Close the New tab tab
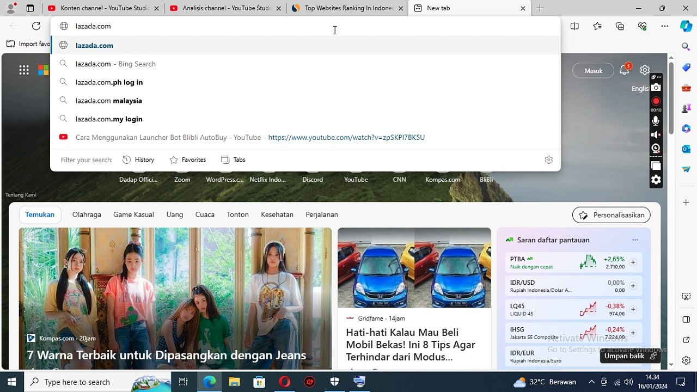This screenshot has width=697, height=392. [x=523, y=8]
